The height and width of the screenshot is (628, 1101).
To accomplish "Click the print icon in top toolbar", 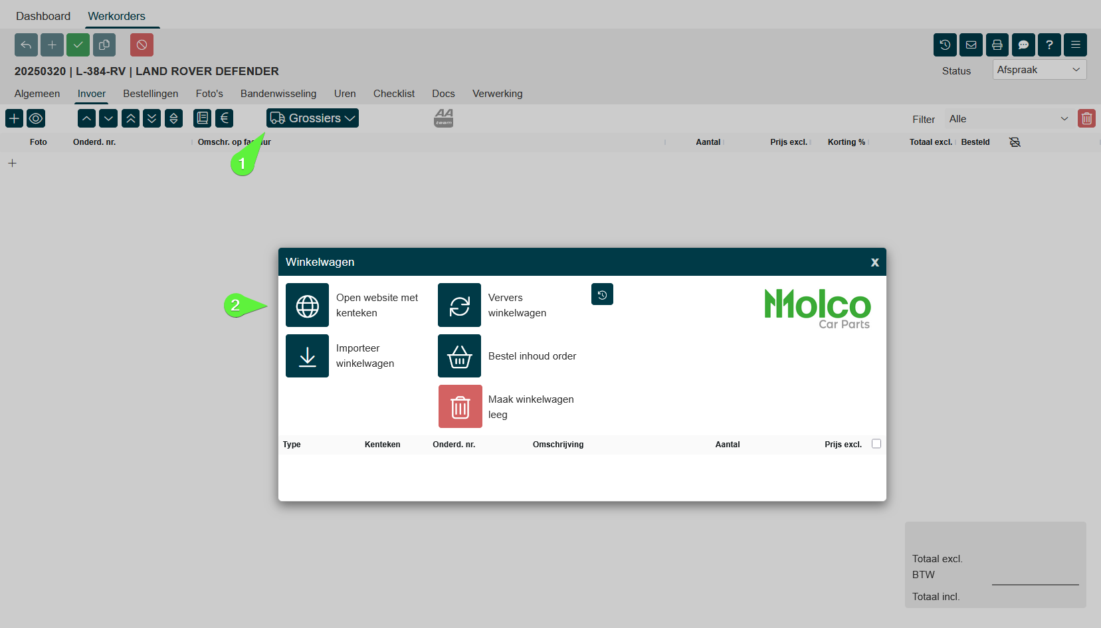I will tap(997, 45).
